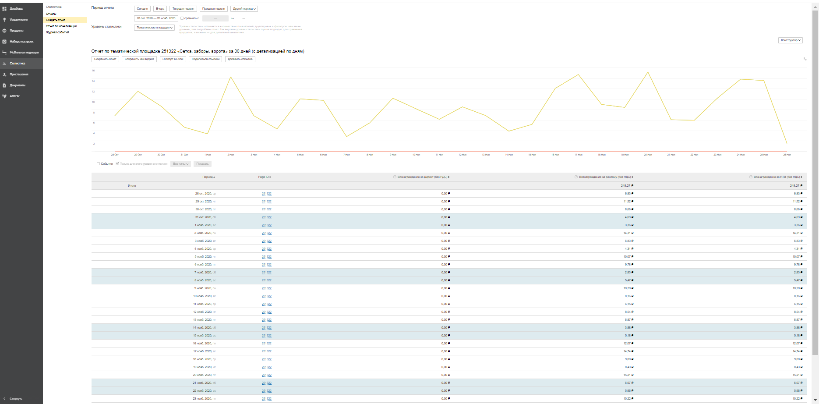Click 'Добавить событие' button

point(240,59)
